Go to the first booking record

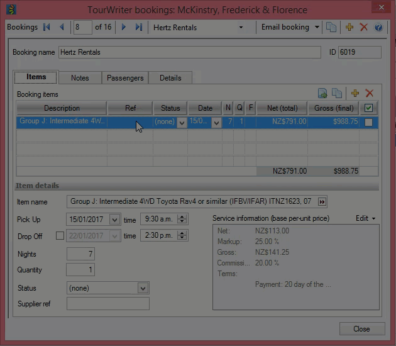point(47,28)
